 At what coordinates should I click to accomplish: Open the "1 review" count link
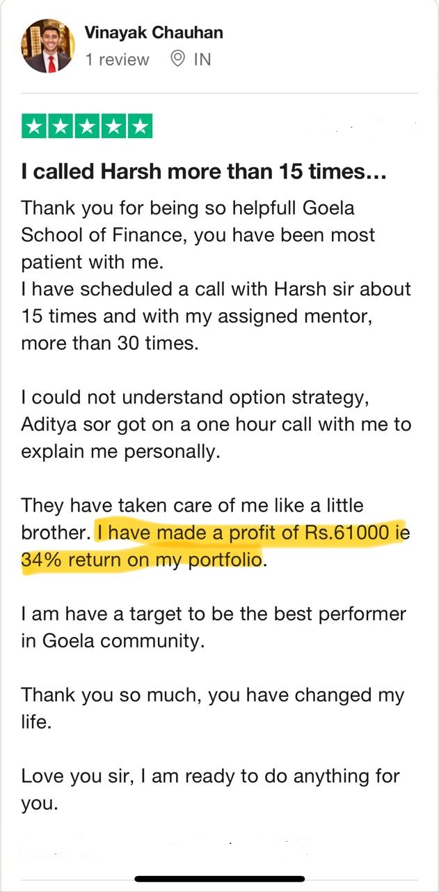117,60
